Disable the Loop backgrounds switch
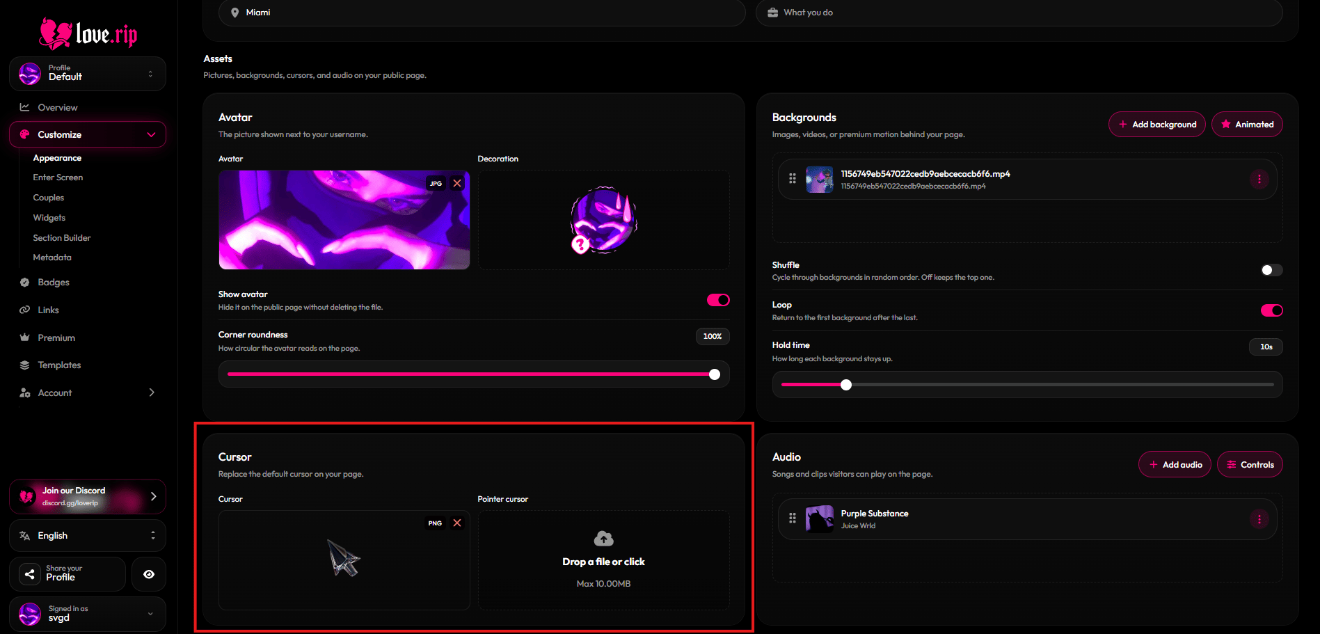 pos(1271,310)
